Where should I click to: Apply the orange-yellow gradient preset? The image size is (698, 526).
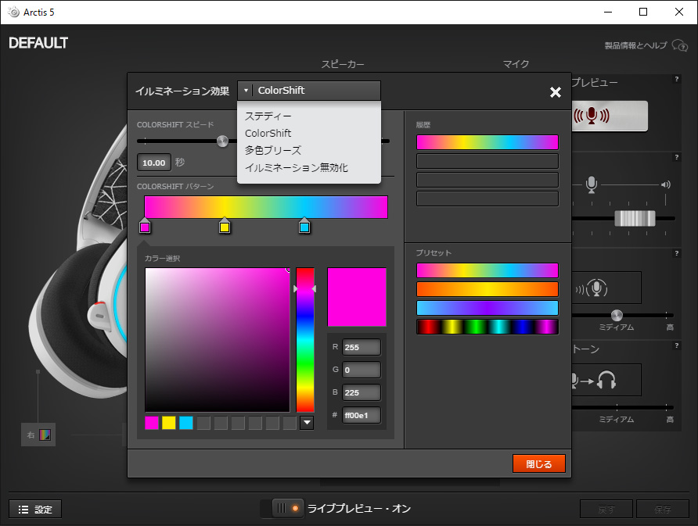click(x=487, y=289)
